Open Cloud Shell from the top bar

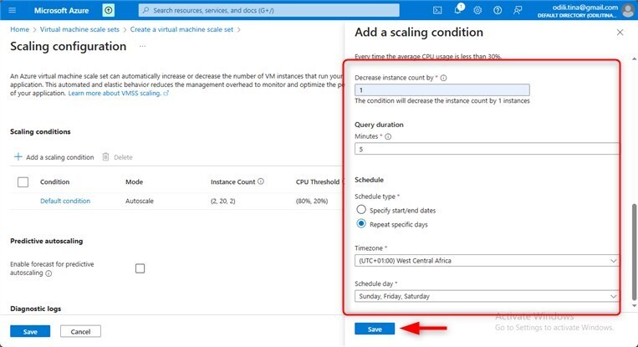[x=437, y=10]
